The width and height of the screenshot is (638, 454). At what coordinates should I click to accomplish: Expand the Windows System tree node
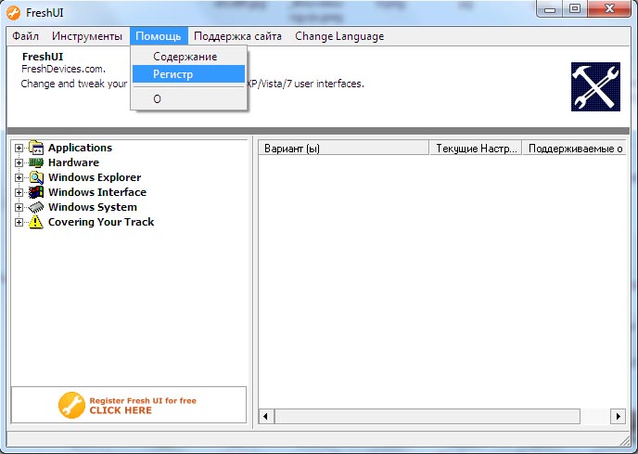19,207
